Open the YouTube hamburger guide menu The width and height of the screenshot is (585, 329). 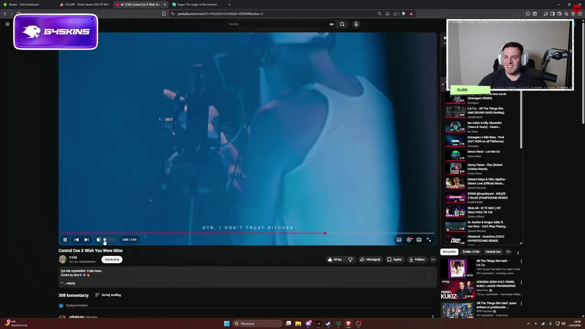(7, 24)
